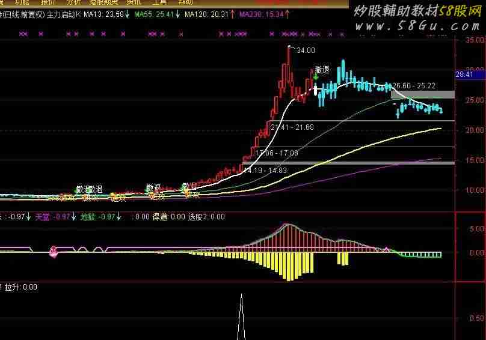The image size is (486, 340).
Task: Click the 5.00 oscillator axis value
Action: coord(476,228)
